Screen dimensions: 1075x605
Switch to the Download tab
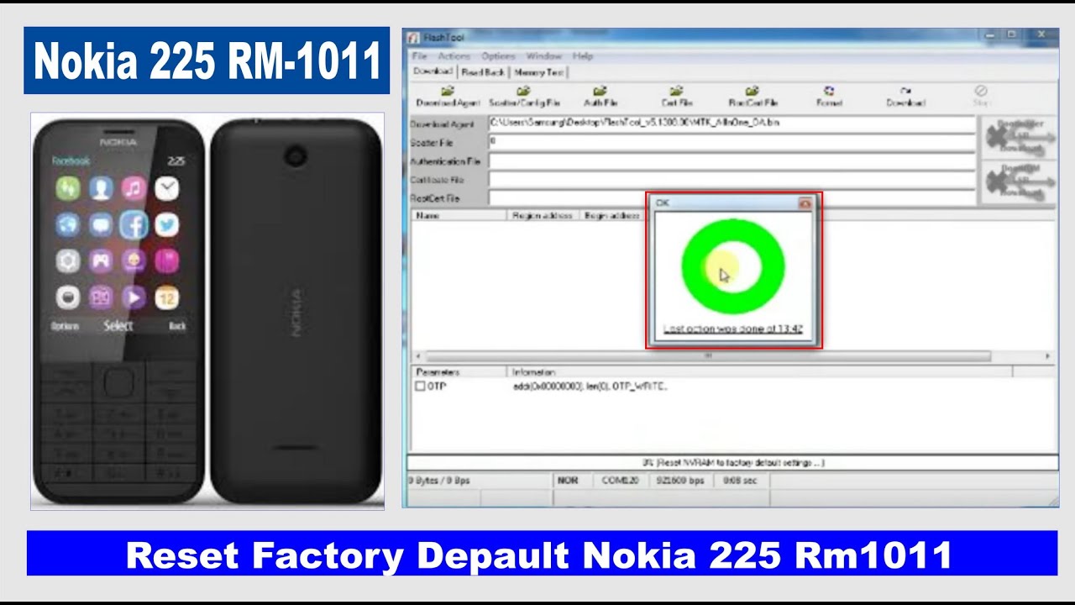pyautogui.click(x=433, y=72)
